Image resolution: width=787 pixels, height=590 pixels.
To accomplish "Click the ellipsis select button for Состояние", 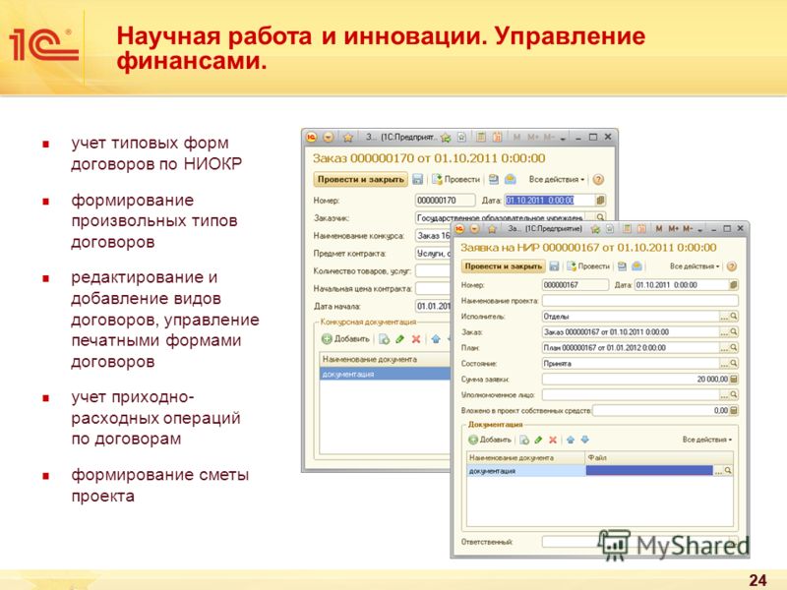I will (724, 363).
